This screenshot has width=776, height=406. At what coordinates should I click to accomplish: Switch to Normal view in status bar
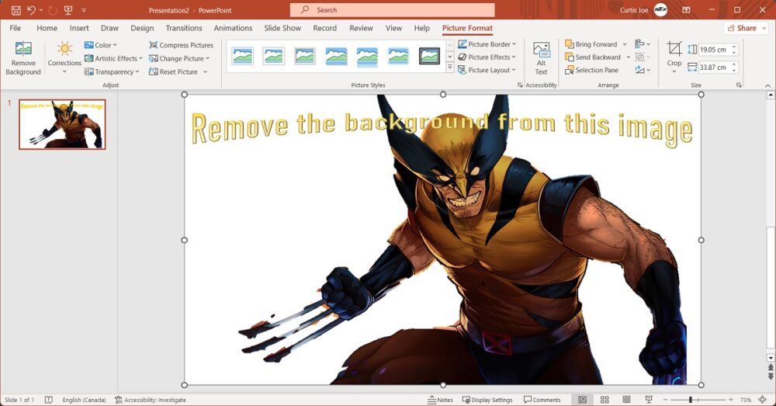click(582, 400)
